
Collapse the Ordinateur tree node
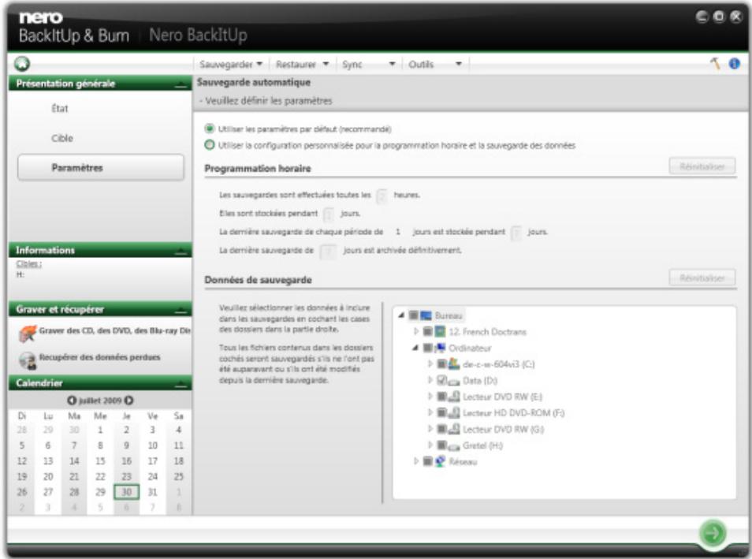click(415, 348)
